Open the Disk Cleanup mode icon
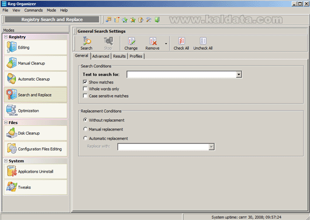Viewport: 310px width, 220px height. click(12, 133)
